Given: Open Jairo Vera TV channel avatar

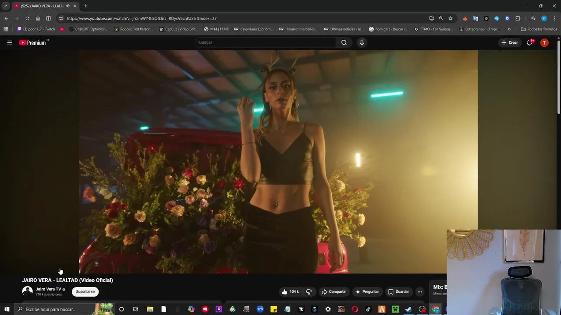Looking at the screenshot, I should tap(27, 291).
